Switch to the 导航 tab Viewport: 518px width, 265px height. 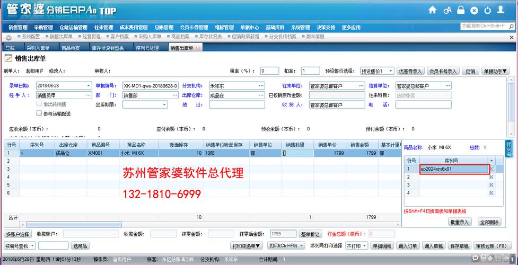coord(10,48)
